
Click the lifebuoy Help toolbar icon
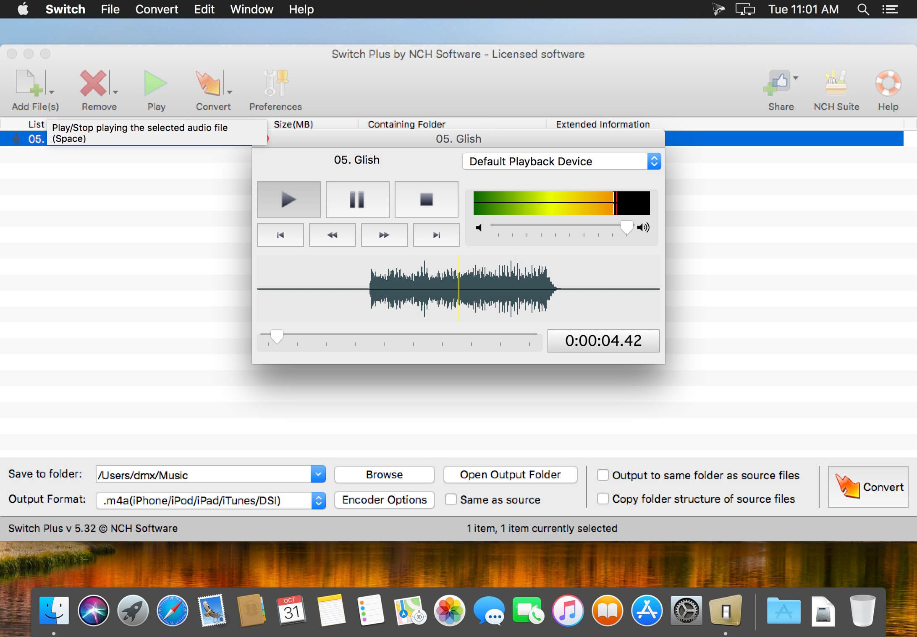click(888, 83)
